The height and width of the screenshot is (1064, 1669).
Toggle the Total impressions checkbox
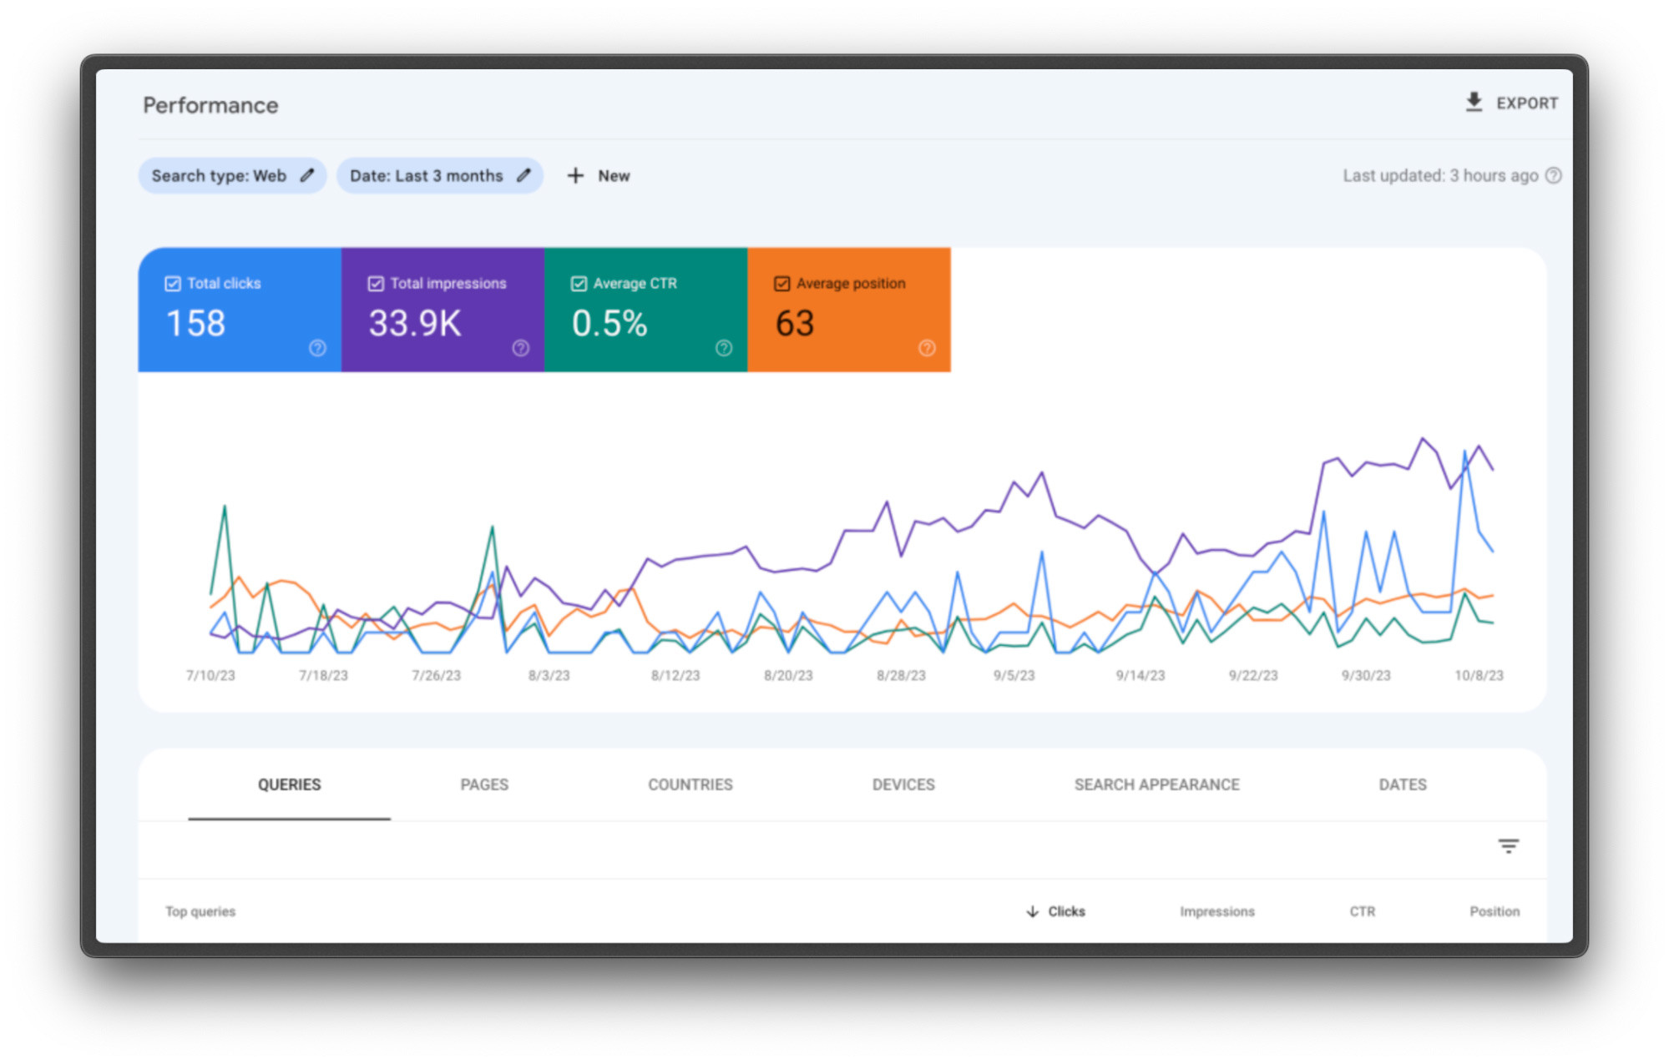pos(376,284)
